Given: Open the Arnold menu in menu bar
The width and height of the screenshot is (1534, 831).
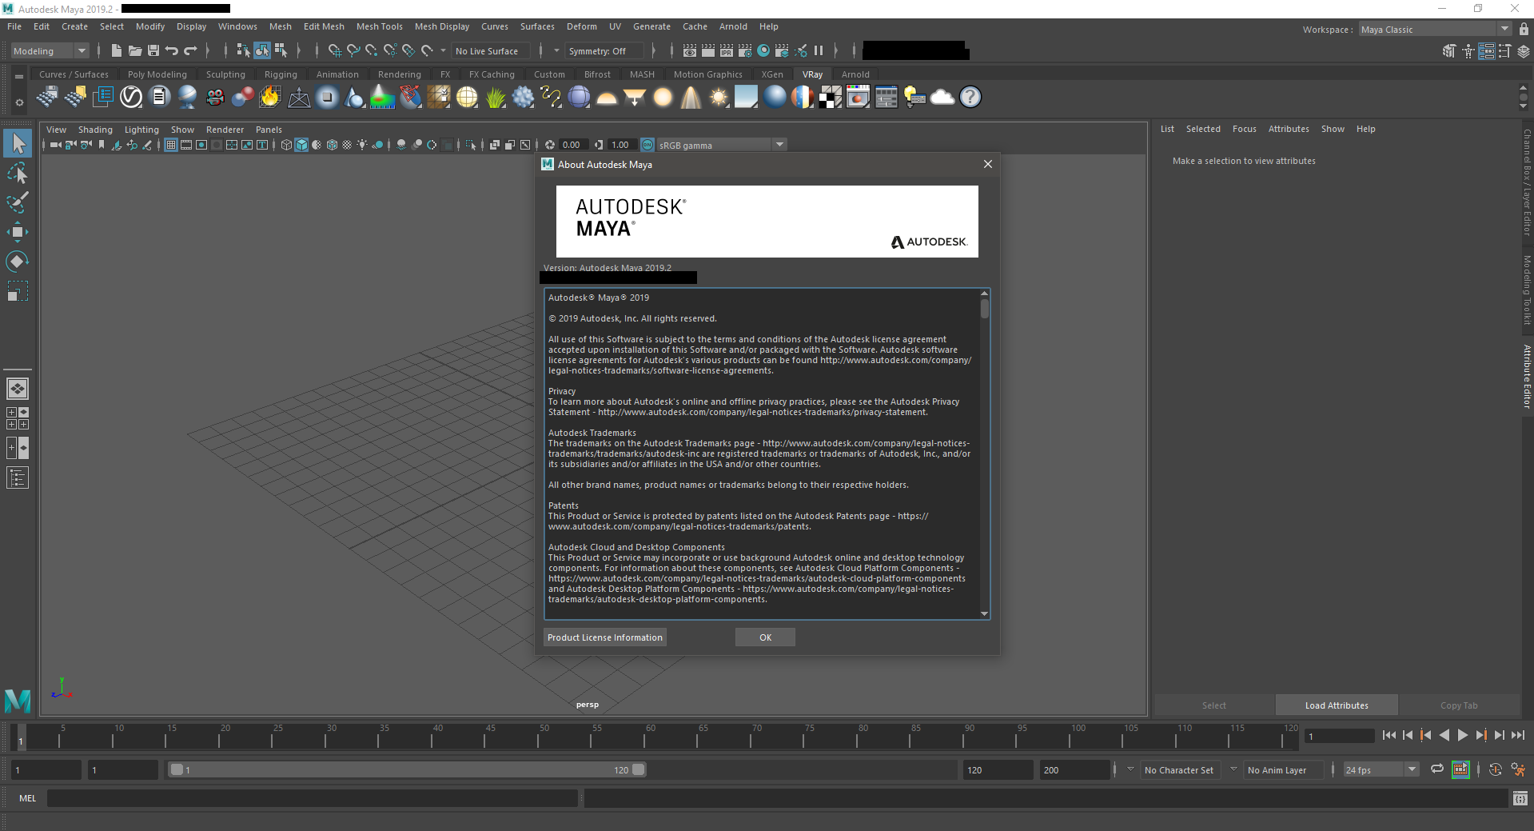Looking at the screenshot, I should [733, 26].
